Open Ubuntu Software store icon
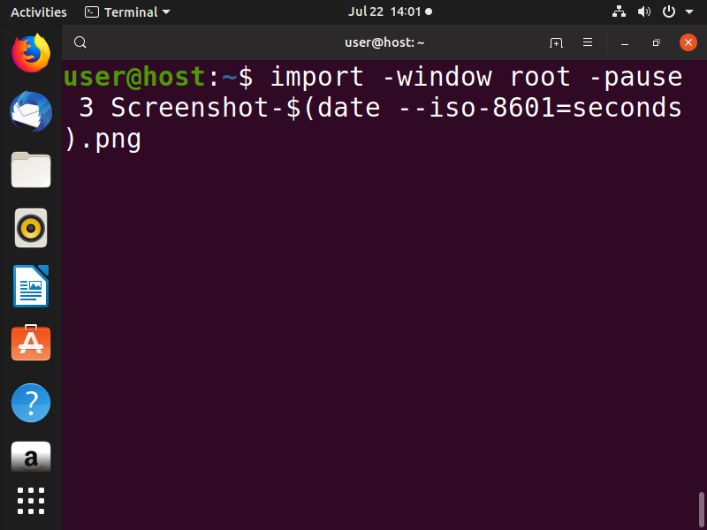707x530 pixels. coord(31,343)
